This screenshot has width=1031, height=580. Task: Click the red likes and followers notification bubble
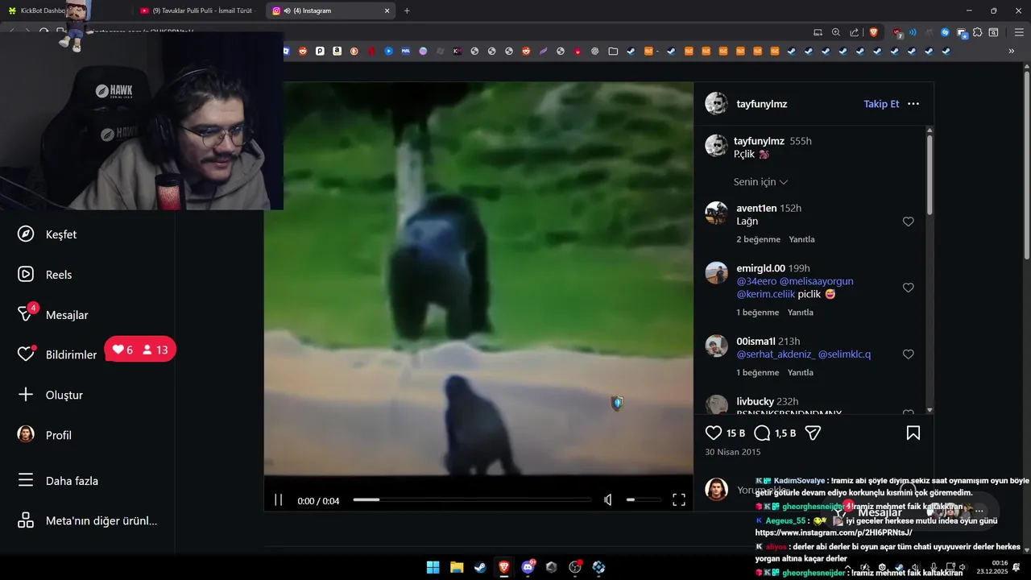tap(140, 350)
